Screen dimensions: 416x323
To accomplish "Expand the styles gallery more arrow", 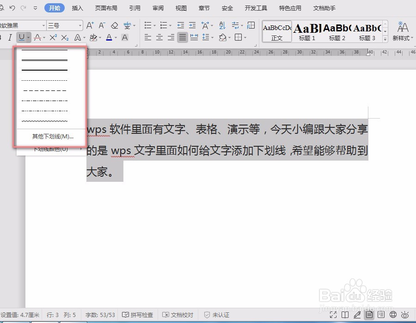I will [385, 39].
